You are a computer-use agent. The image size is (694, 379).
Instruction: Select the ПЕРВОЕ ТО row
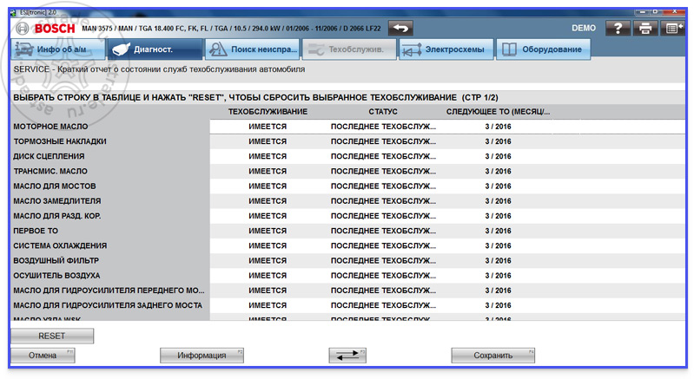(348, 231)
